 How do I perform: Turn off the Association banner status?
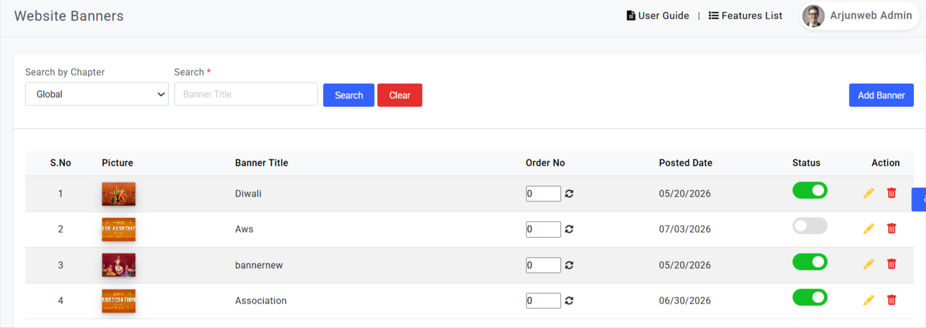[x=809, y=297]
